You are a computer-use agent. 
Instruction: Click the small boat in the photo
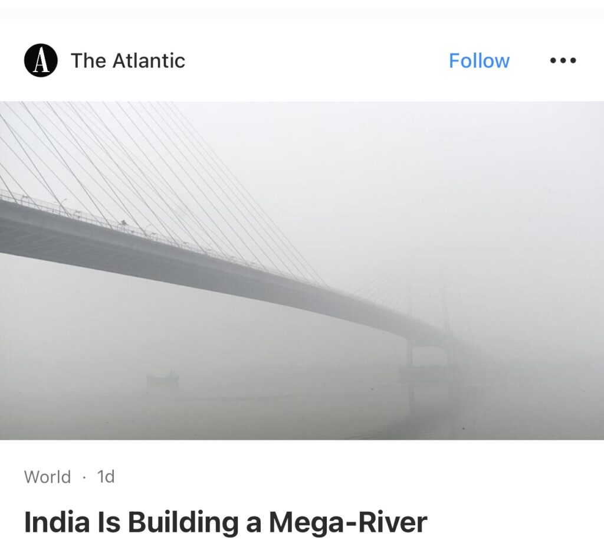click(x=163, y=381)
